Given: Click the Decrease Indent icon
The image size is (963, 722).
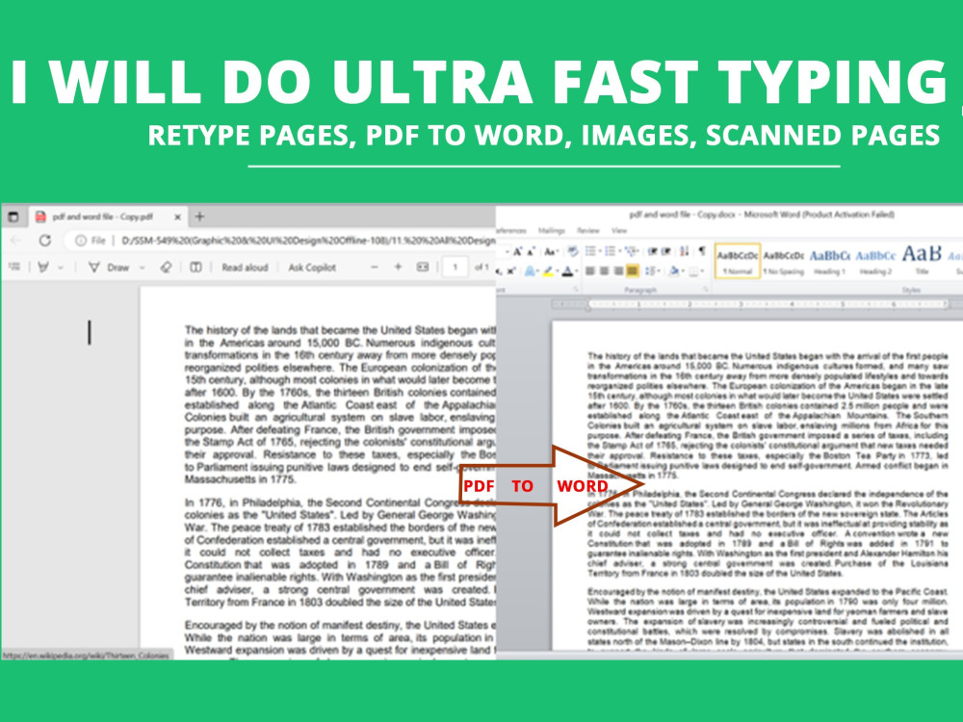Looking at the screenshot, I should (x=652, y=251).
